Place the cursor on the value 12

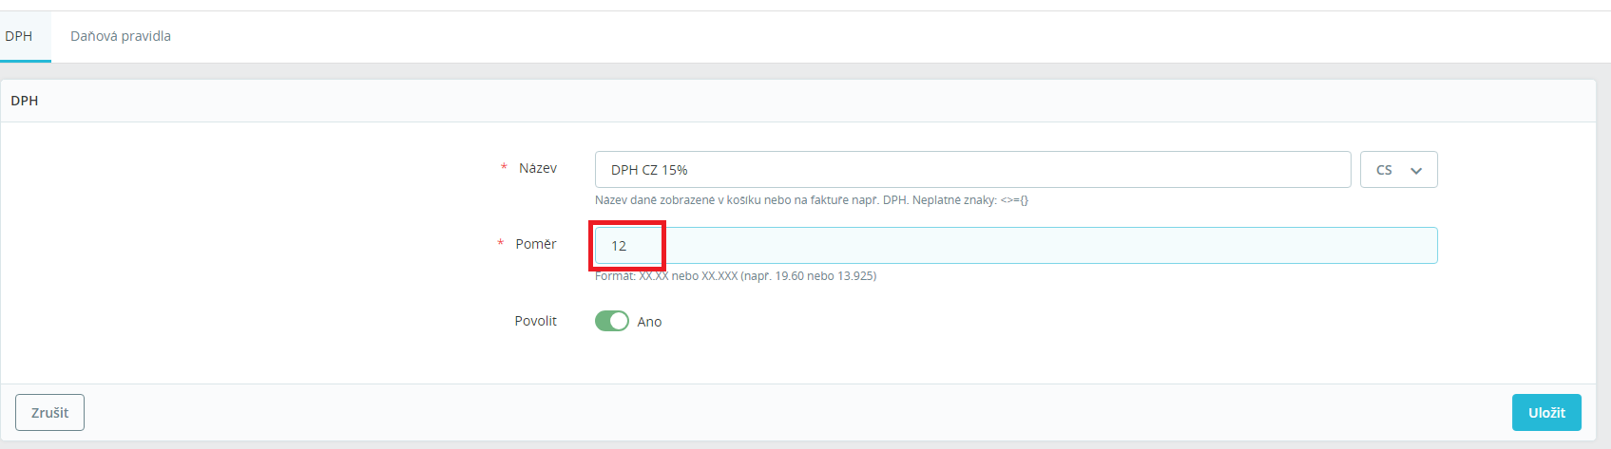tap(619, 246)
